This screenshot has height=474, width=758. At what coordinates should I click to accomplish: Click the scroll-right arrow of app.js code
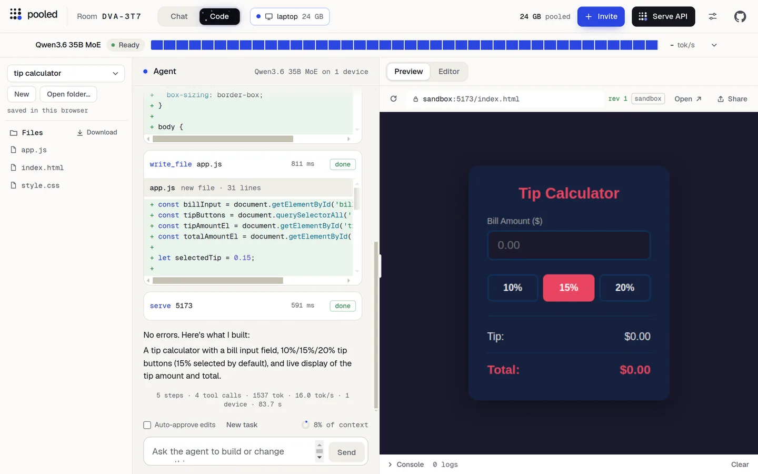pos(348,281)
